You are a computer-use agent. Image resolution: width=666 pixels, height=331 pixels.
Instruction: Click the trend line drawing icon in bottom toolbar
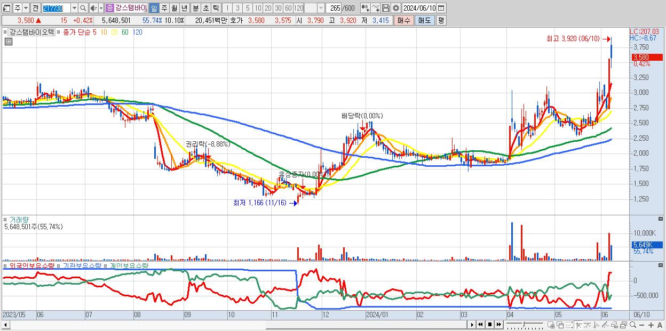coord(587,325)
